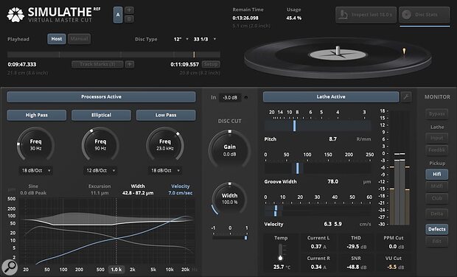Open the 33 1/3 speed dropdown
This screenshot has width=457, height=277.
click(x=205, y=39)
